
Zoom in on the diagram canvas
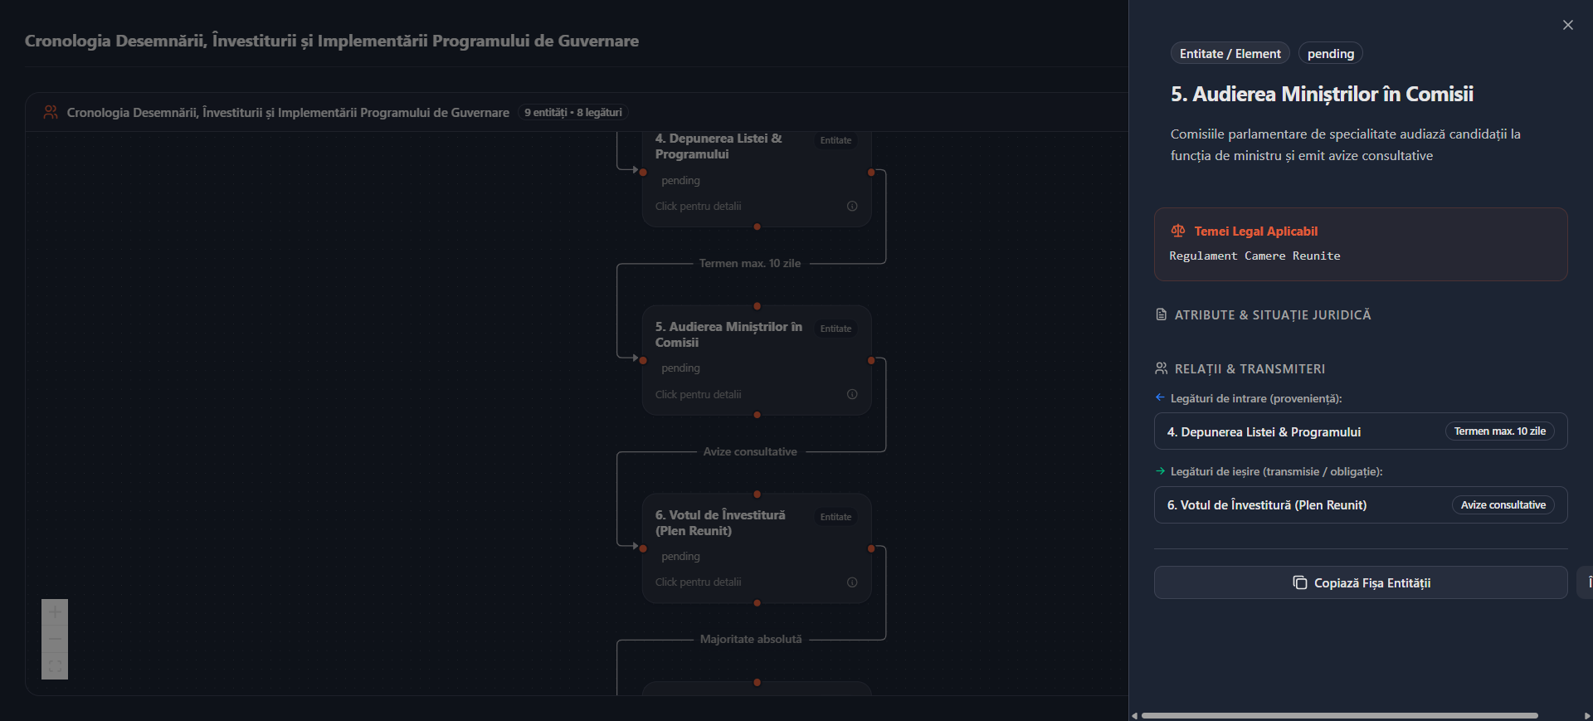point(55,612)
